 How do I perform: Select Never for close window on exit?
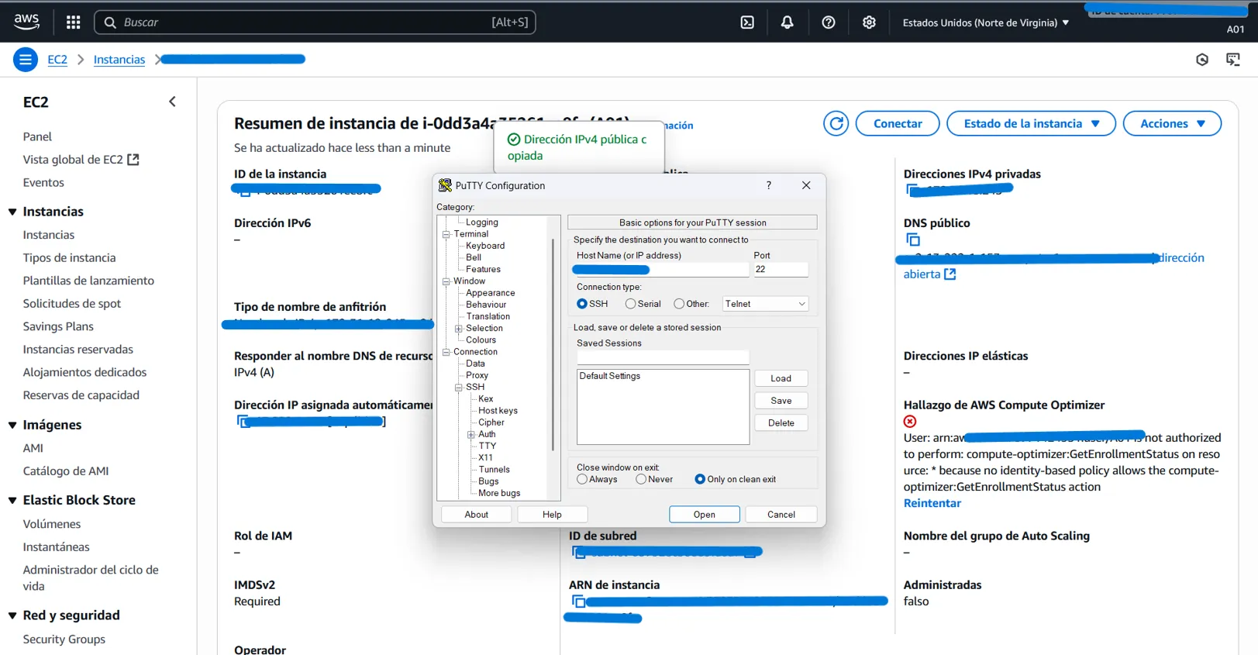[x=641, y=480]
